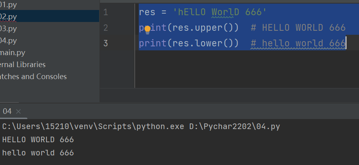
Task: Select main.py in the project tree
Action: (14, 52)
